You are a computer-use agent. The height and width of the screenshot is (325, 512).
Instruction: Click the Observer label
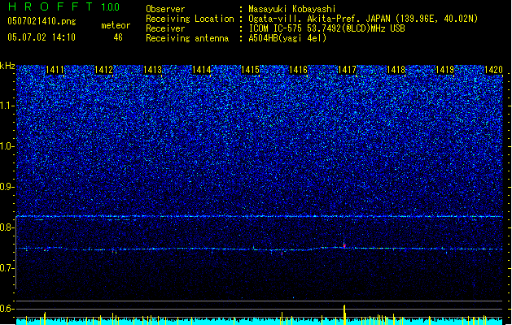[x=165, y=9]
